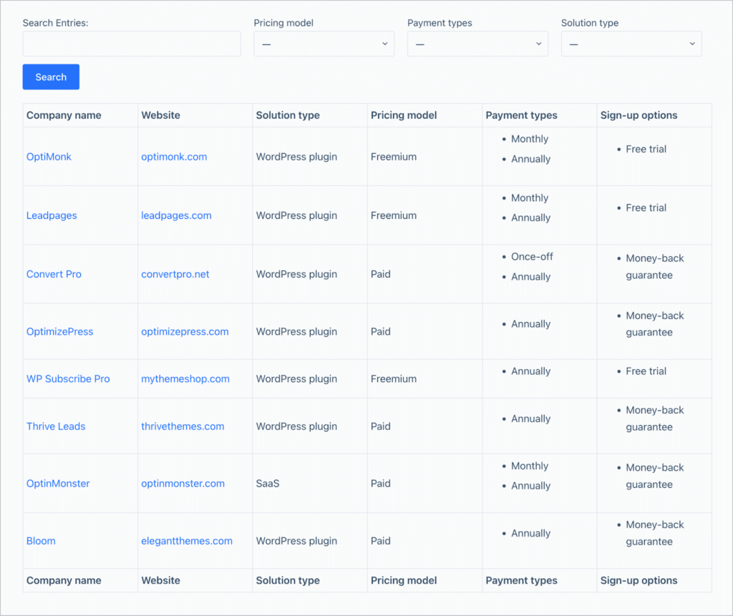Open the OptinMonster company link
733x616 pixels.
click(x=58, y=484)
